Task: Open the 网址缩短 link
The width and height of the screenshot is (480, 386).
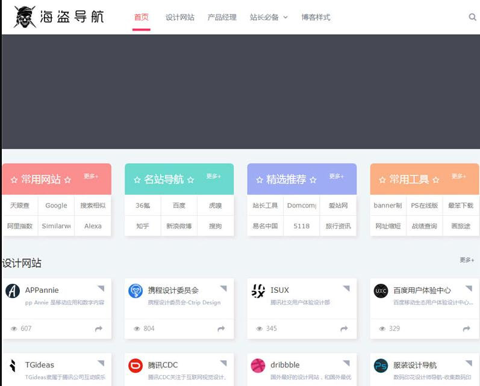Action: (388, 226)
